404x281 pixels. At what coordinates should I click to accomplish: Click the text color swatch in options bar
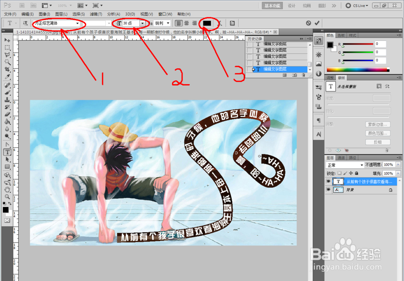tap(207, 23)
